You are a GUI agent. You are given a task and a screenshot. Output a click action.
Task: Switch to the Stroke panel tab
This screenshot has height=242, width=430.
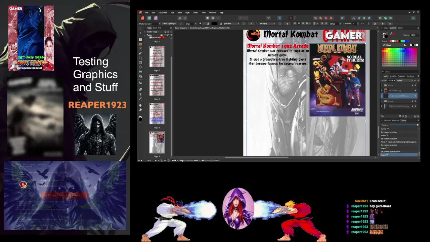tap(400, 28)
